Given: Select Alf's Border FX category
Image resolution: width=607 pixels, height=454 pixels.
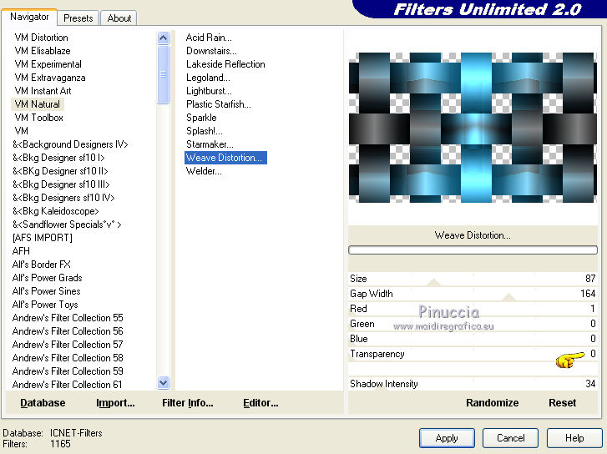Looking at the screenshot, I should pyautogui.click(x=42, y=265).
